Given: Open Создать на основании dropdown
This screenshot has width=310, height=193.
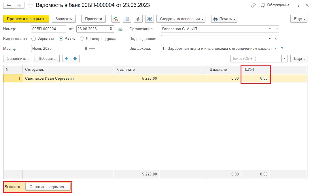Looking at the screenshot, I should (x=181, y=19).
